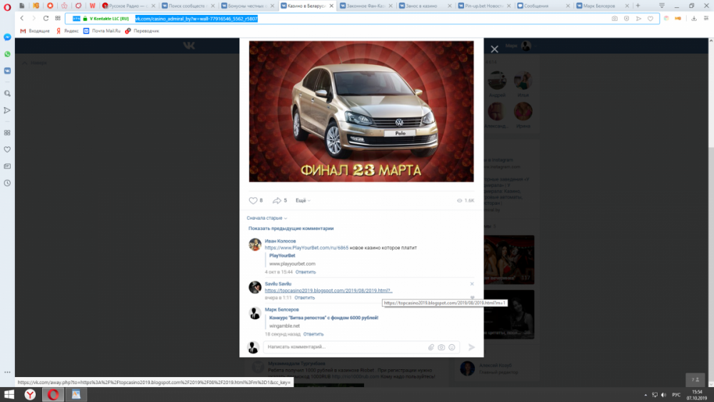Screen dimensions: 714x402
Task: Open Opera in Windows taskbar
Action: (53, 394)
